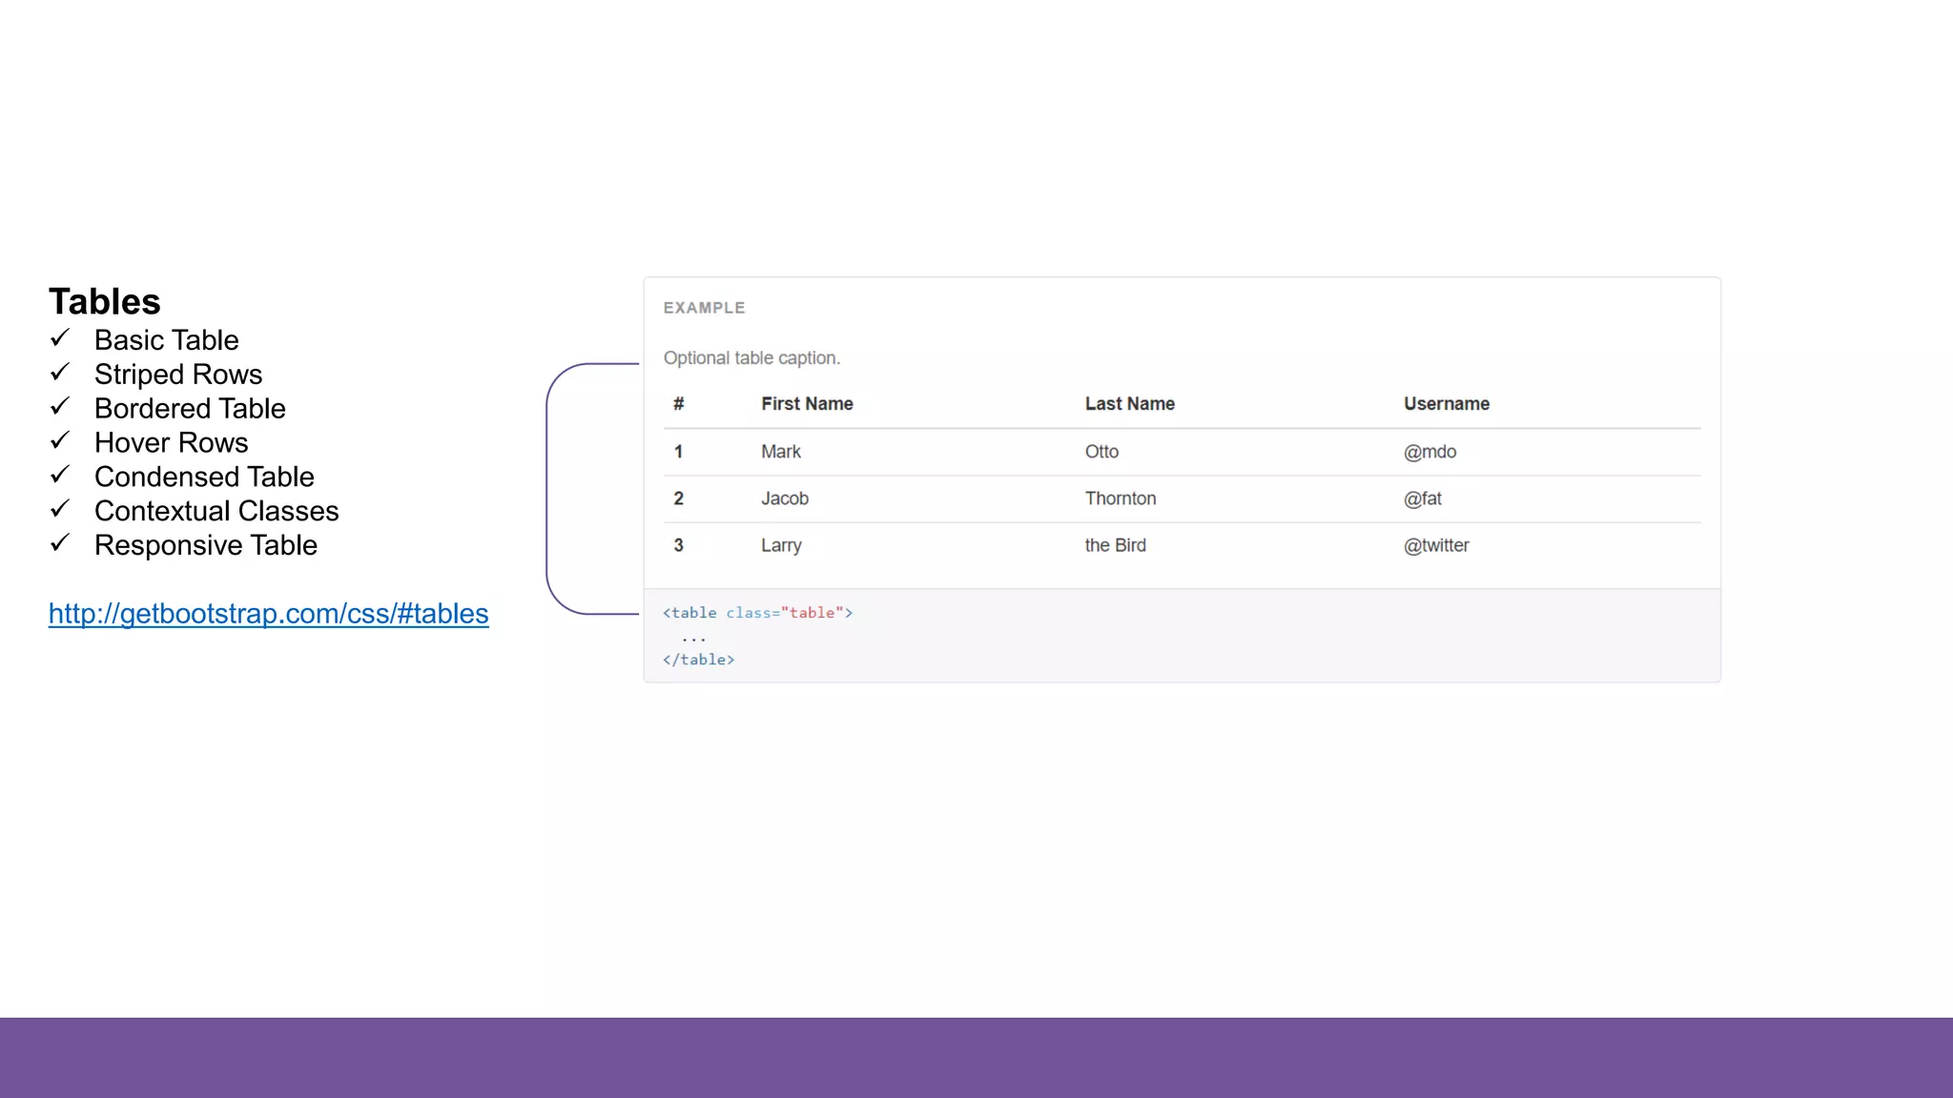Click the checkmark beside Hover Rows
Viewport: 1953px width, 1098px height.
pyautogui.click(x=60, y=441)
